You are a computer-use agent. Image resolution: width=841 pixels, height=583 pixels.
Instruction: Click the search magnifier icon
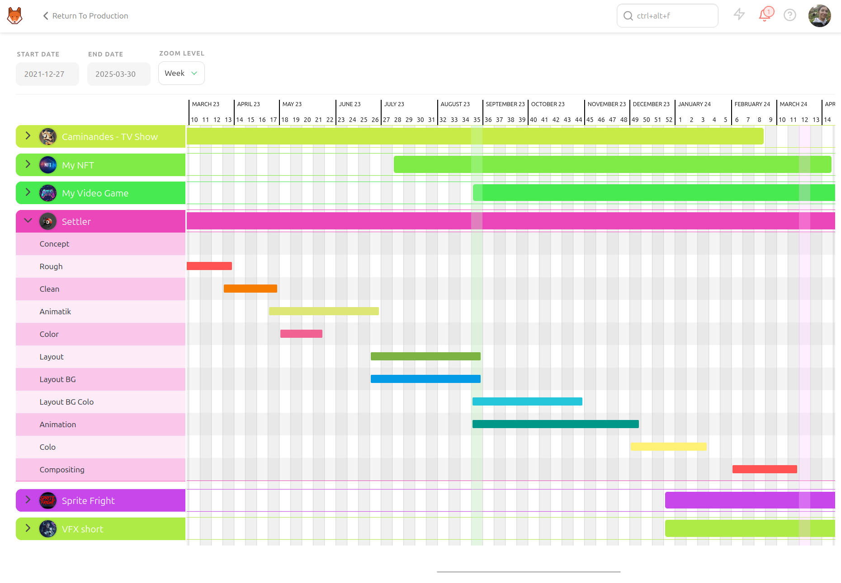(628, 16)
